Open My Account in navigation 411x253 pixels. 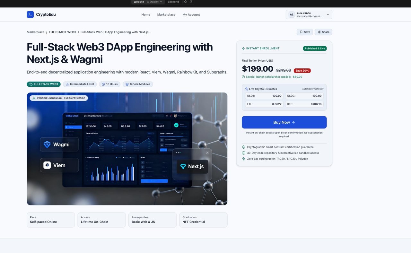(x=191, y=14)
